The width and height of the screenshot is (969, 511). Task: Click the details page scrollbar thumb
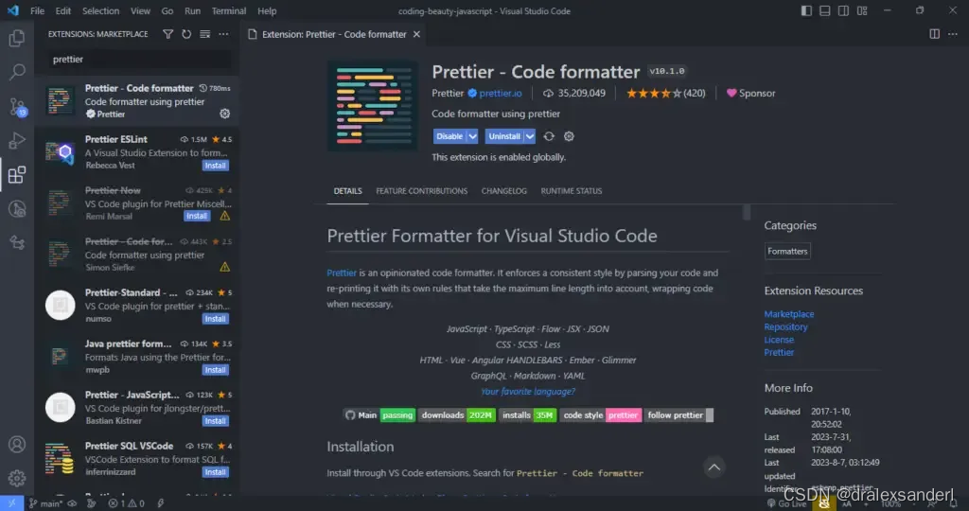click(x=747, y=212)
